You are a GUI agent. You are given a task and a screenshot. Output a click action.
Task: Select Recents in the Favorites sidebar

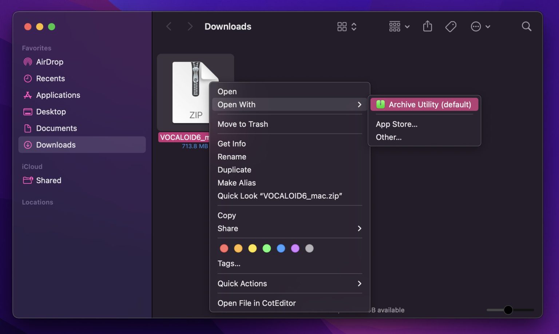[49, 79]
